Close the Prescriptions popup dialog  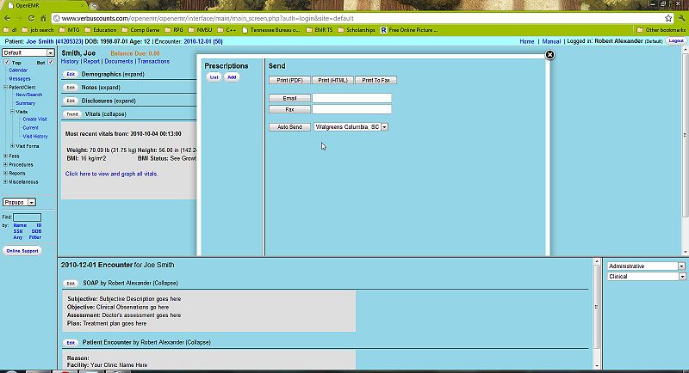pyautogui.click(x=550, y=55)
